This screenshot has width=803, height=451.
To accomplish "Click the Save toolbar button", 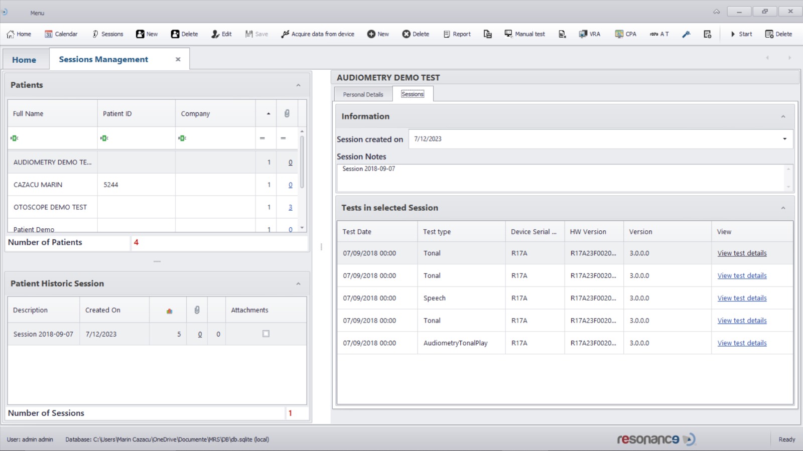I will point(256,34).
